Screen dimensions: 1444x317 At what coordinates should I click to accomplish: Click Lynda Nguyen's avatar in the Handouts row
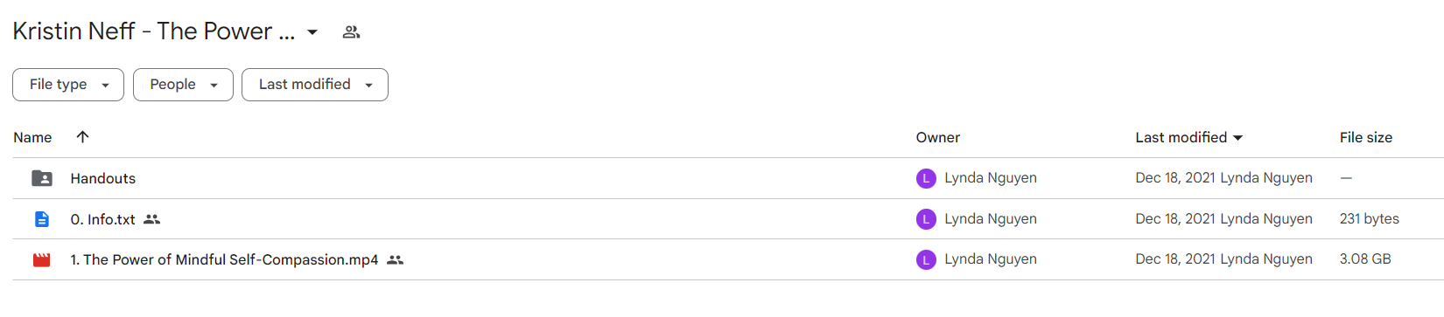tap(926, 178)
